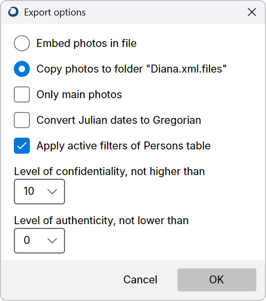The image size is (266, 301).
Task: Click the Cancel button
Action: point(140,280)
